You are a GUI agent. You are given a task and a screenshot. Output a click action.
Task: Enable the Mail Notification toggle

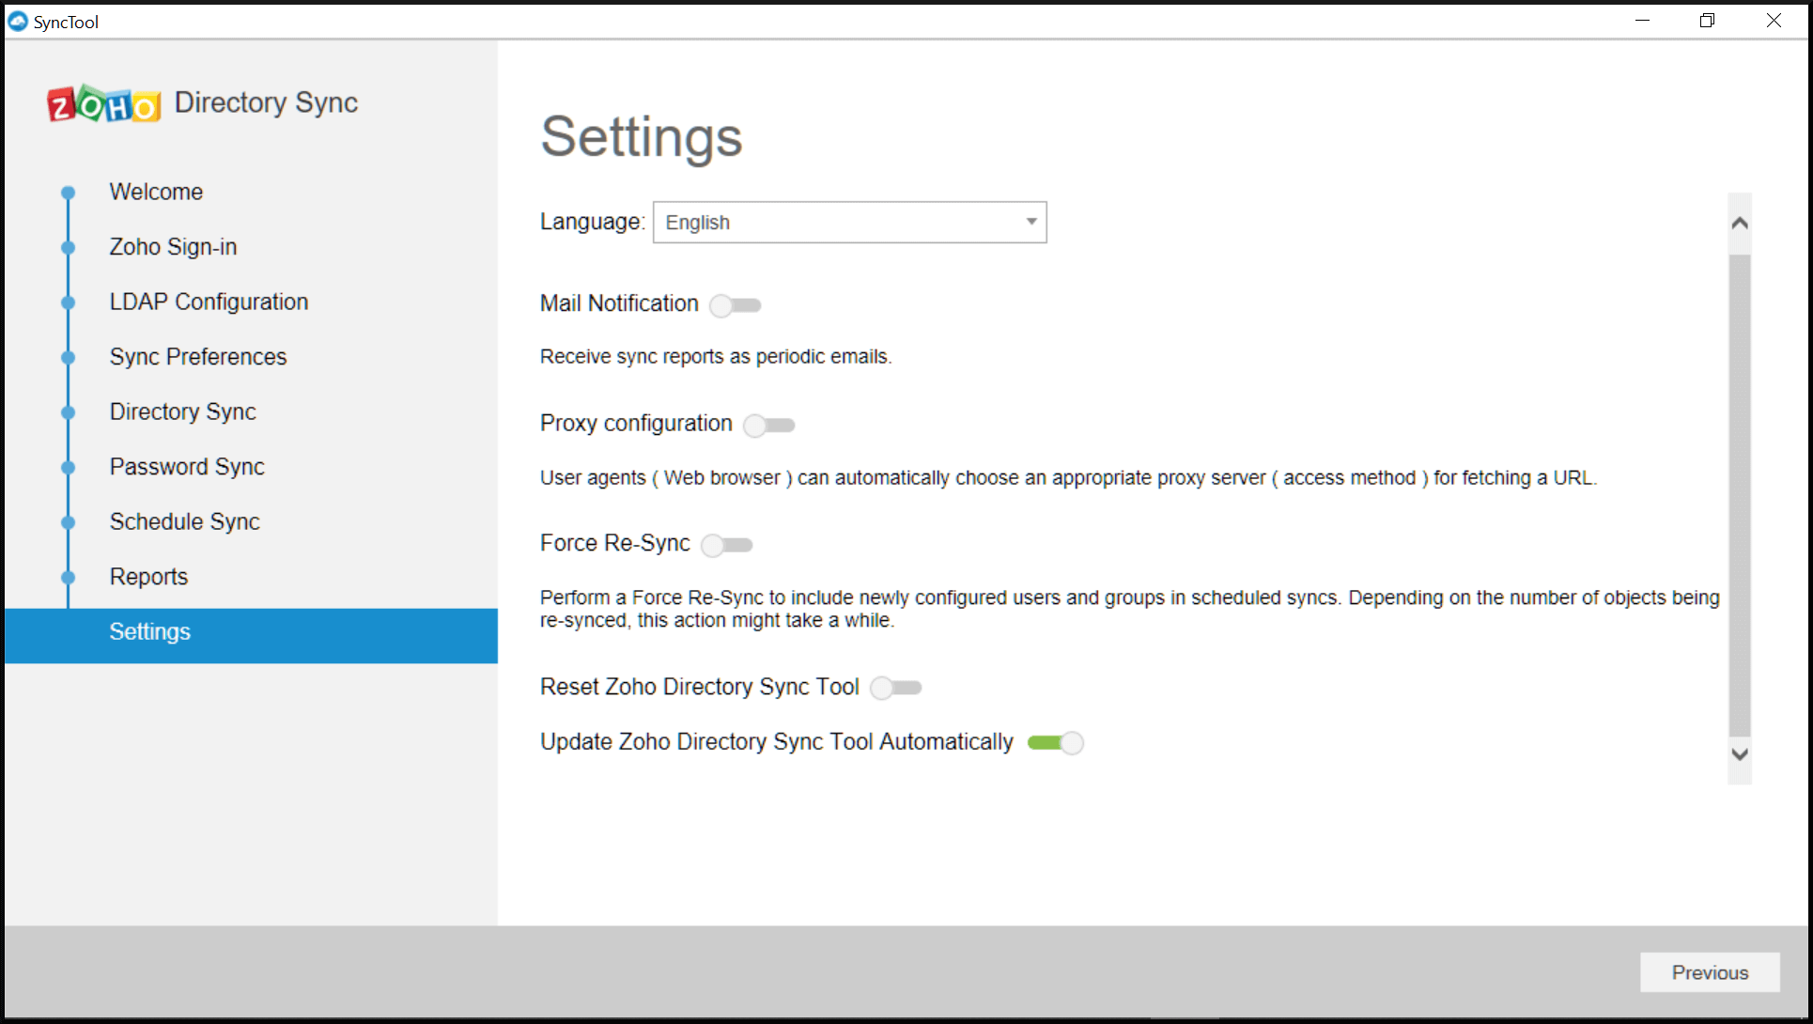pos(735,305)
